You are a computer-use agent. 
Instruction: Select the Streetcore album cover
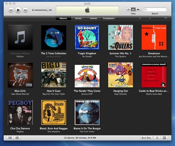[154, 37]
